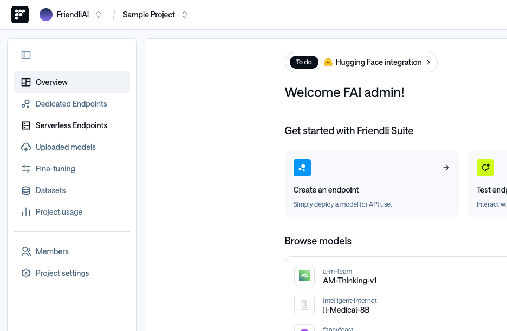Open the II-Medical-8B model entry
Screen dimensions: 507x331
[346, 310]
